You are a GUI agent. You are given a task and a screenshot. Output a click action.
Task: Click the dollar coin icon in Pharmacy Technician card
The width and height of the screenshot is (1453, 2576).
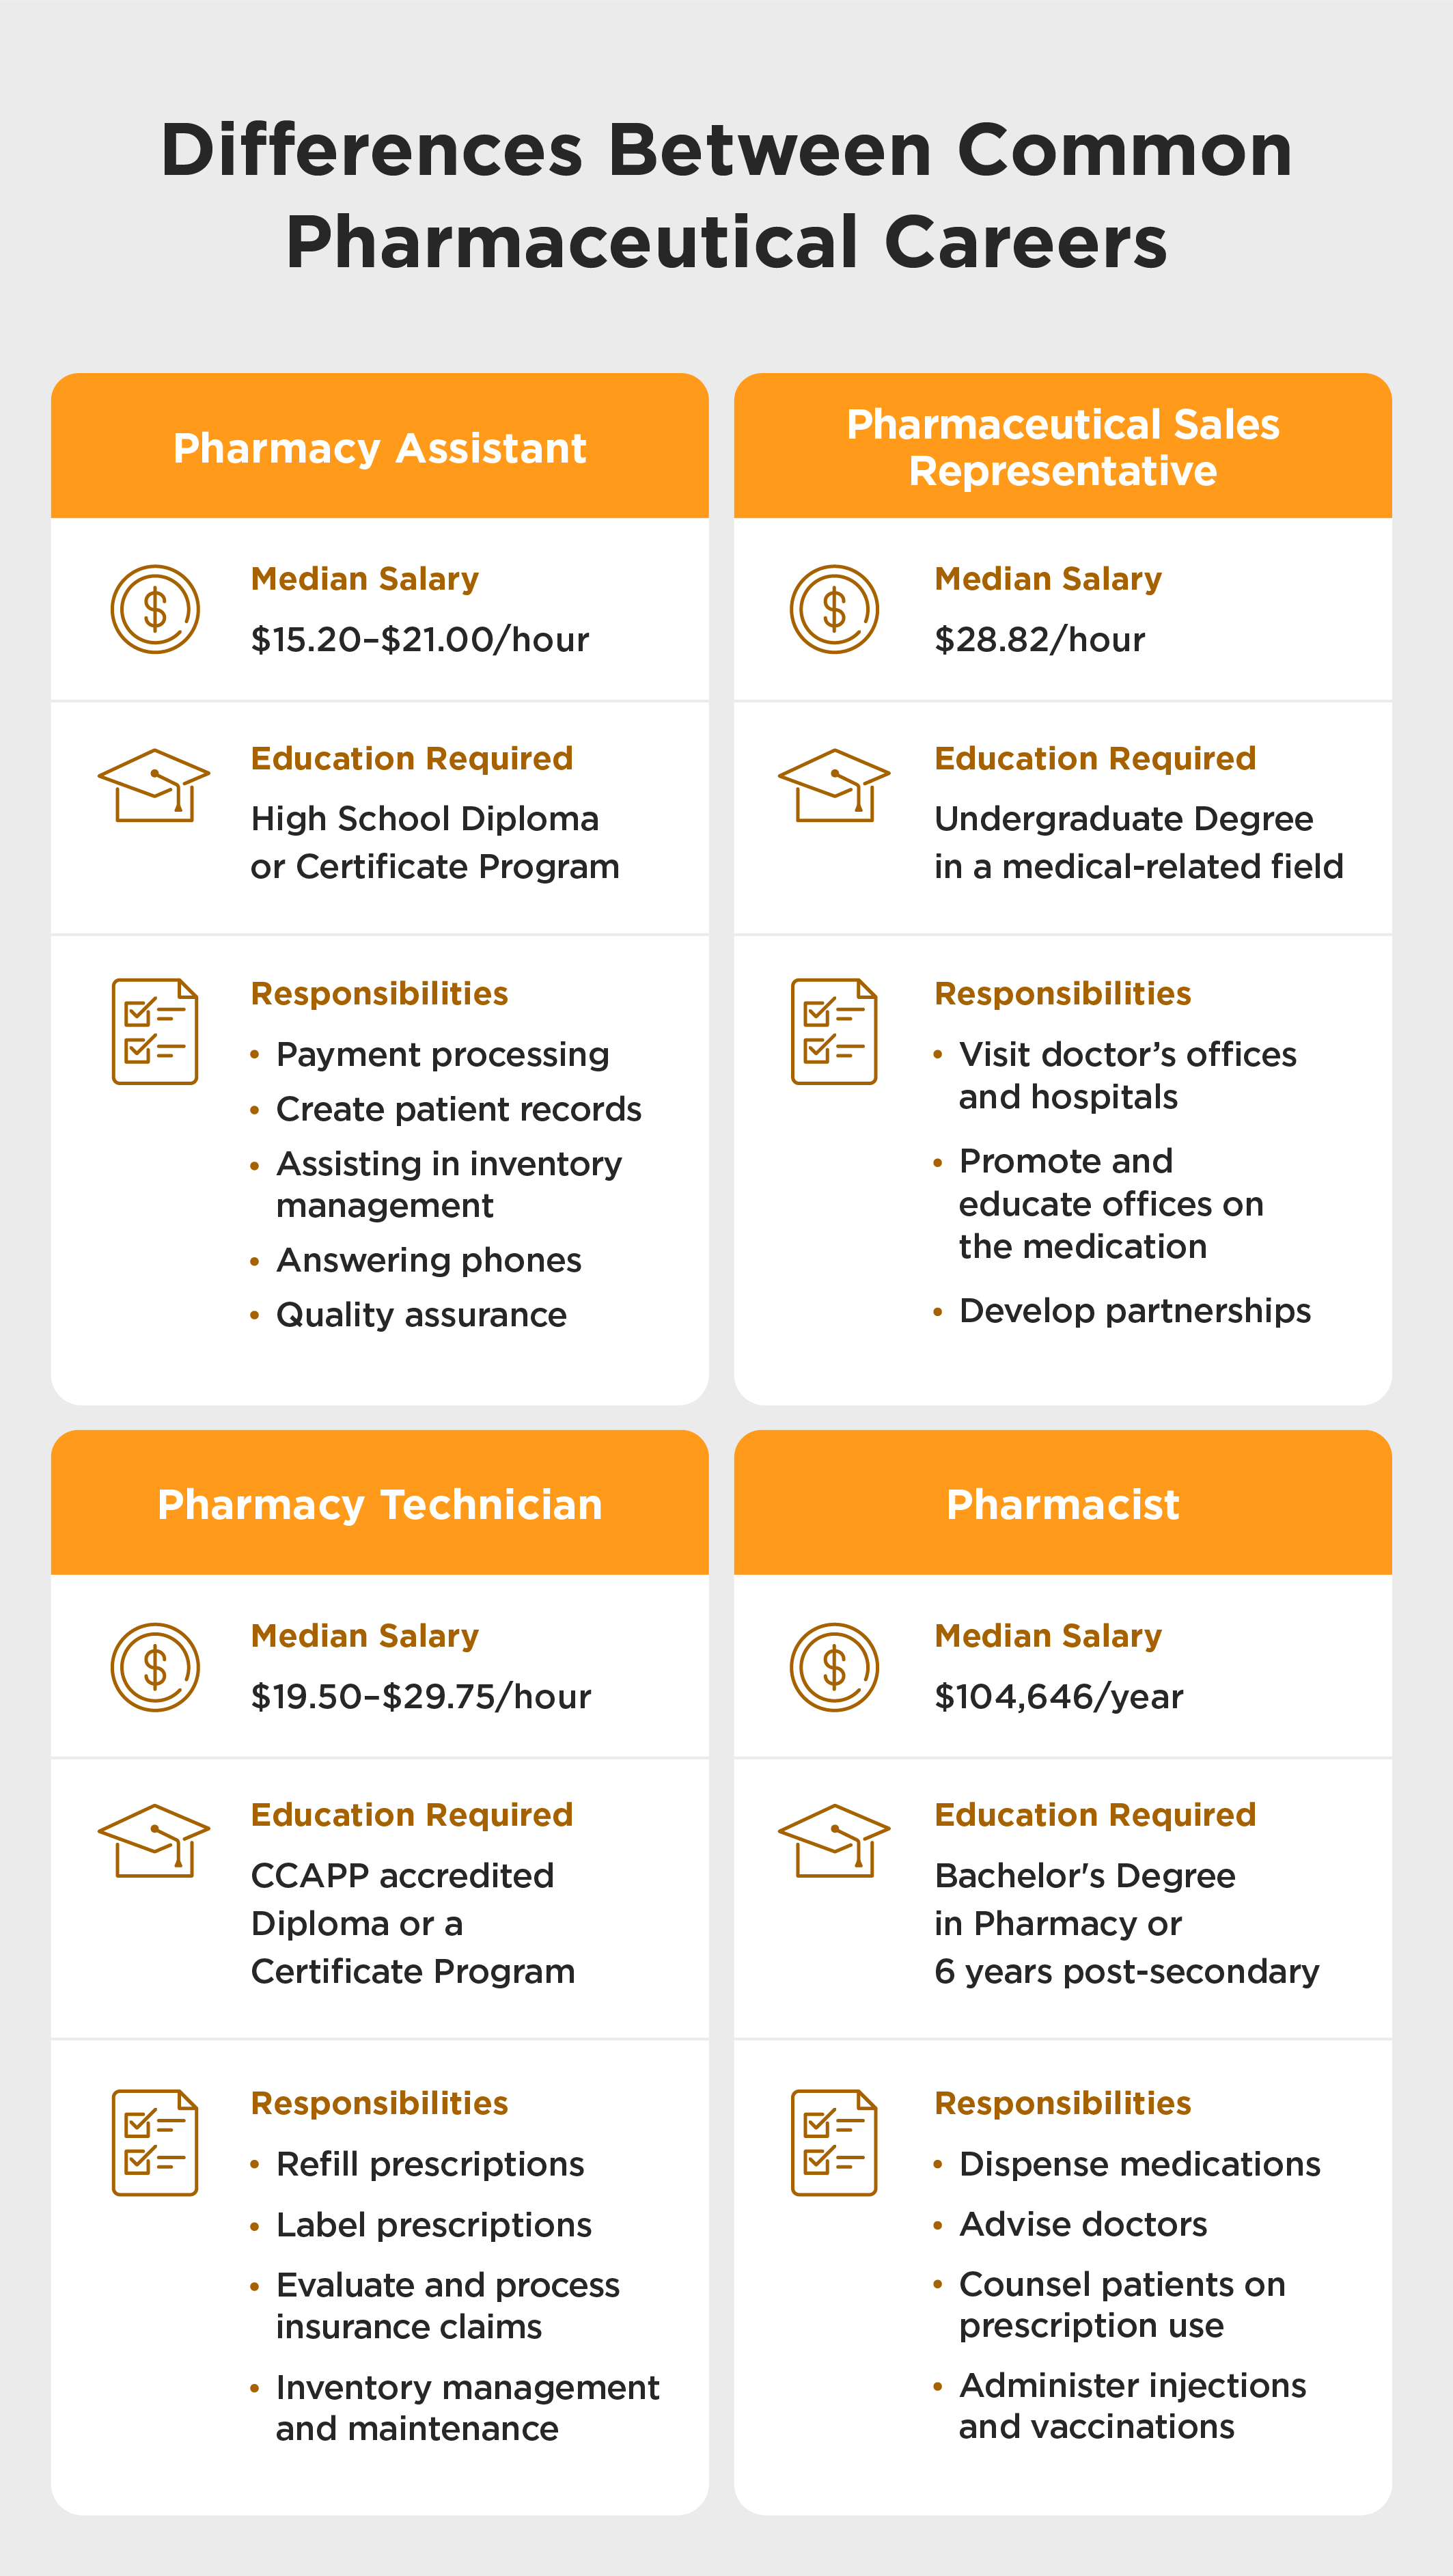155,1667
